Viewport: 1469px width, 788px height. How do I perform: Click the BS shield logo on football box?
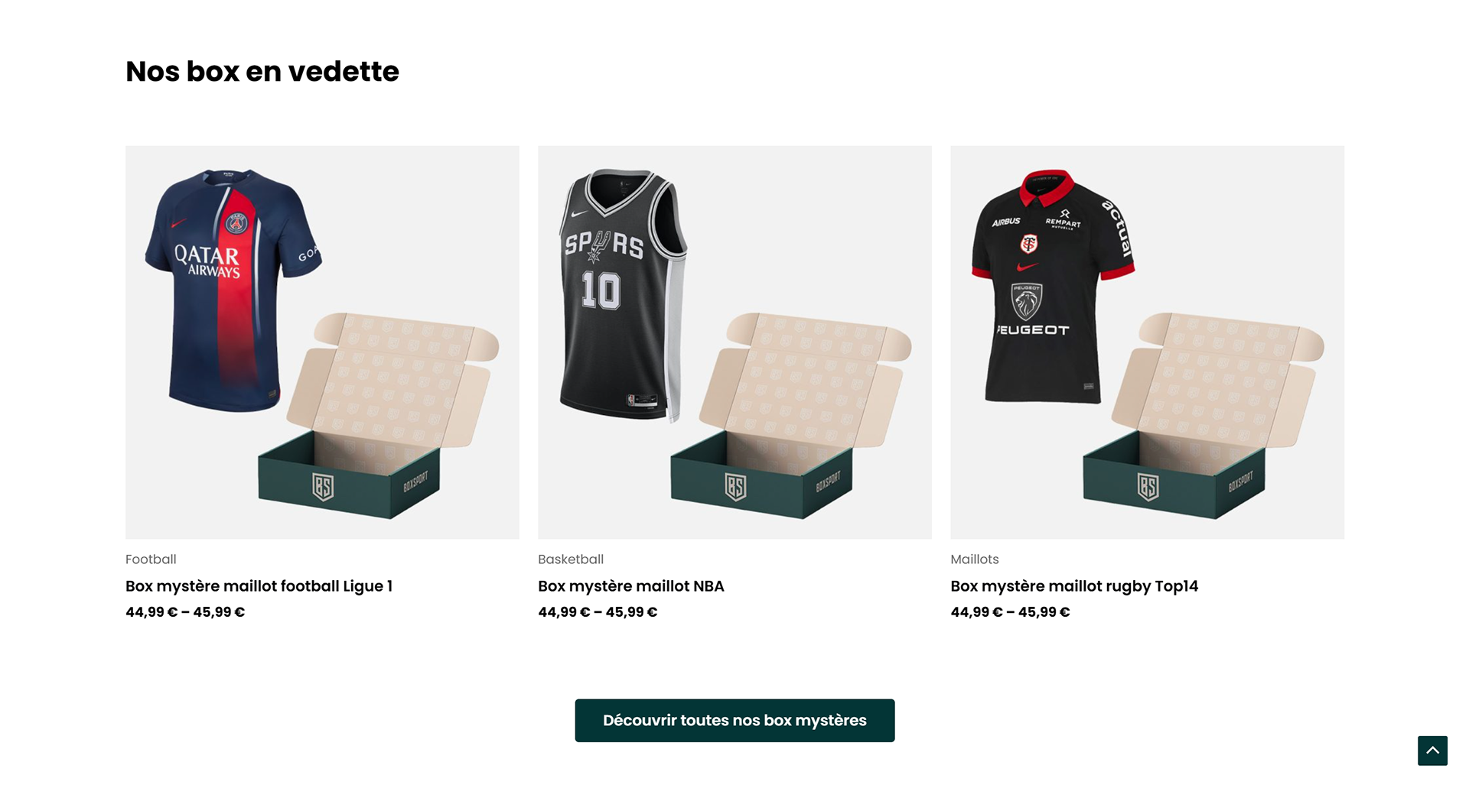pyautogui.click(x=323, y=486)
